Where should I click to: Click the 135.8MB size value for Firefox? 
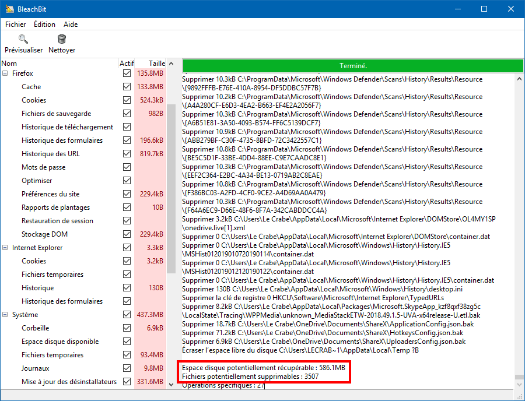pyautogui.click(x=150, y=73)
